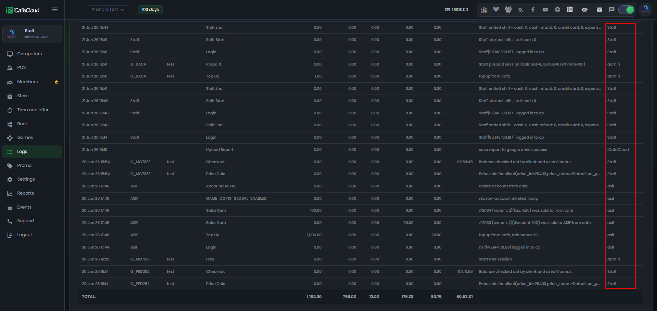This screenshot has width=657, height=311.
Task: Go to the Reports section label
Action: click(x=26, y=193)
